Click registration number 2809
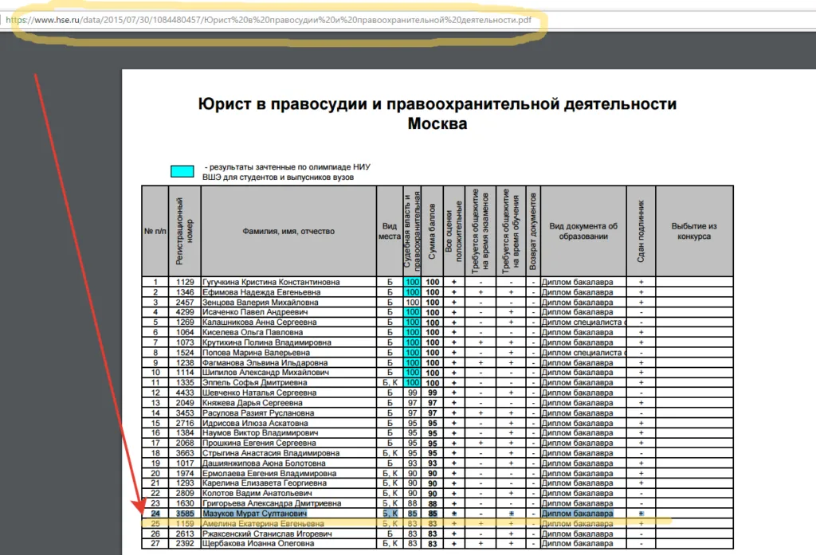Viewport: 816px width, 555px height. tap(185, 493)
